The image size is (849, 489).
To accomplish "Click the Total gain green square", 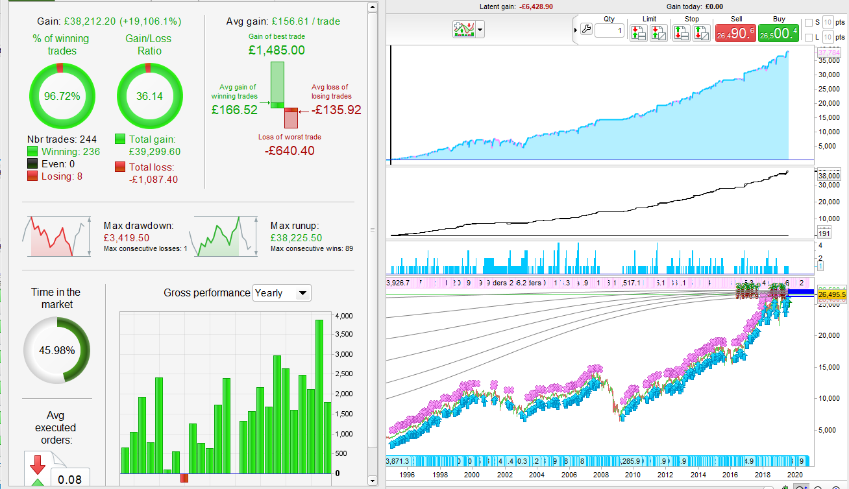I will tap(120, 139).
